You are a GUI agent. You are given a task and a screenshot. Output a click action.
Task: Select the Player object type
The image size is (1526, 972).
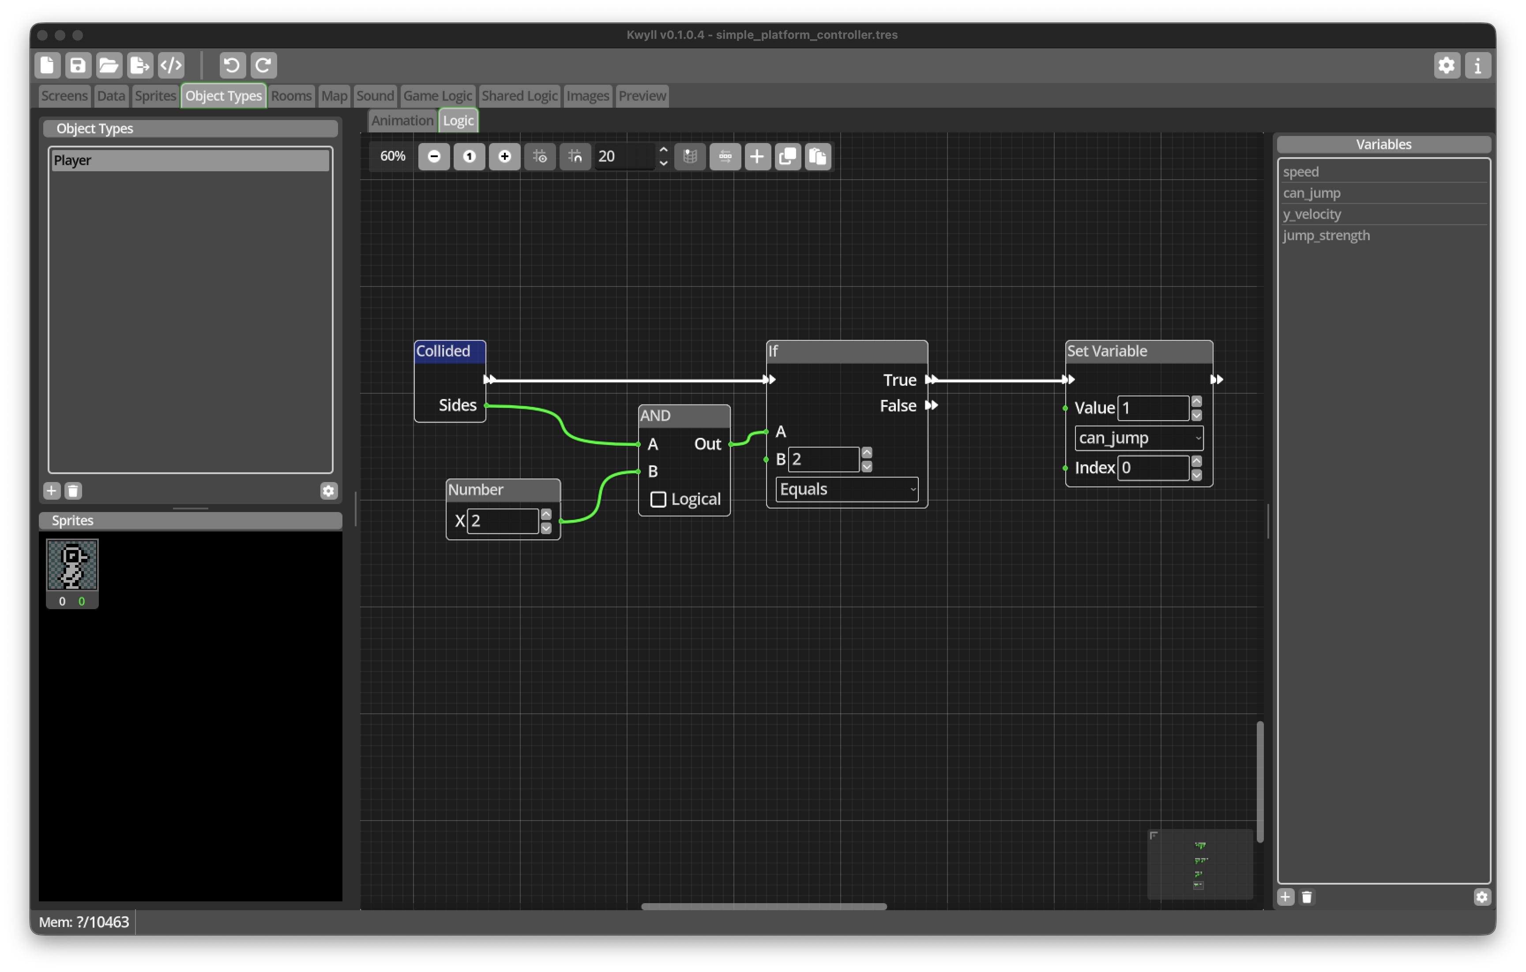pos(190,160)
